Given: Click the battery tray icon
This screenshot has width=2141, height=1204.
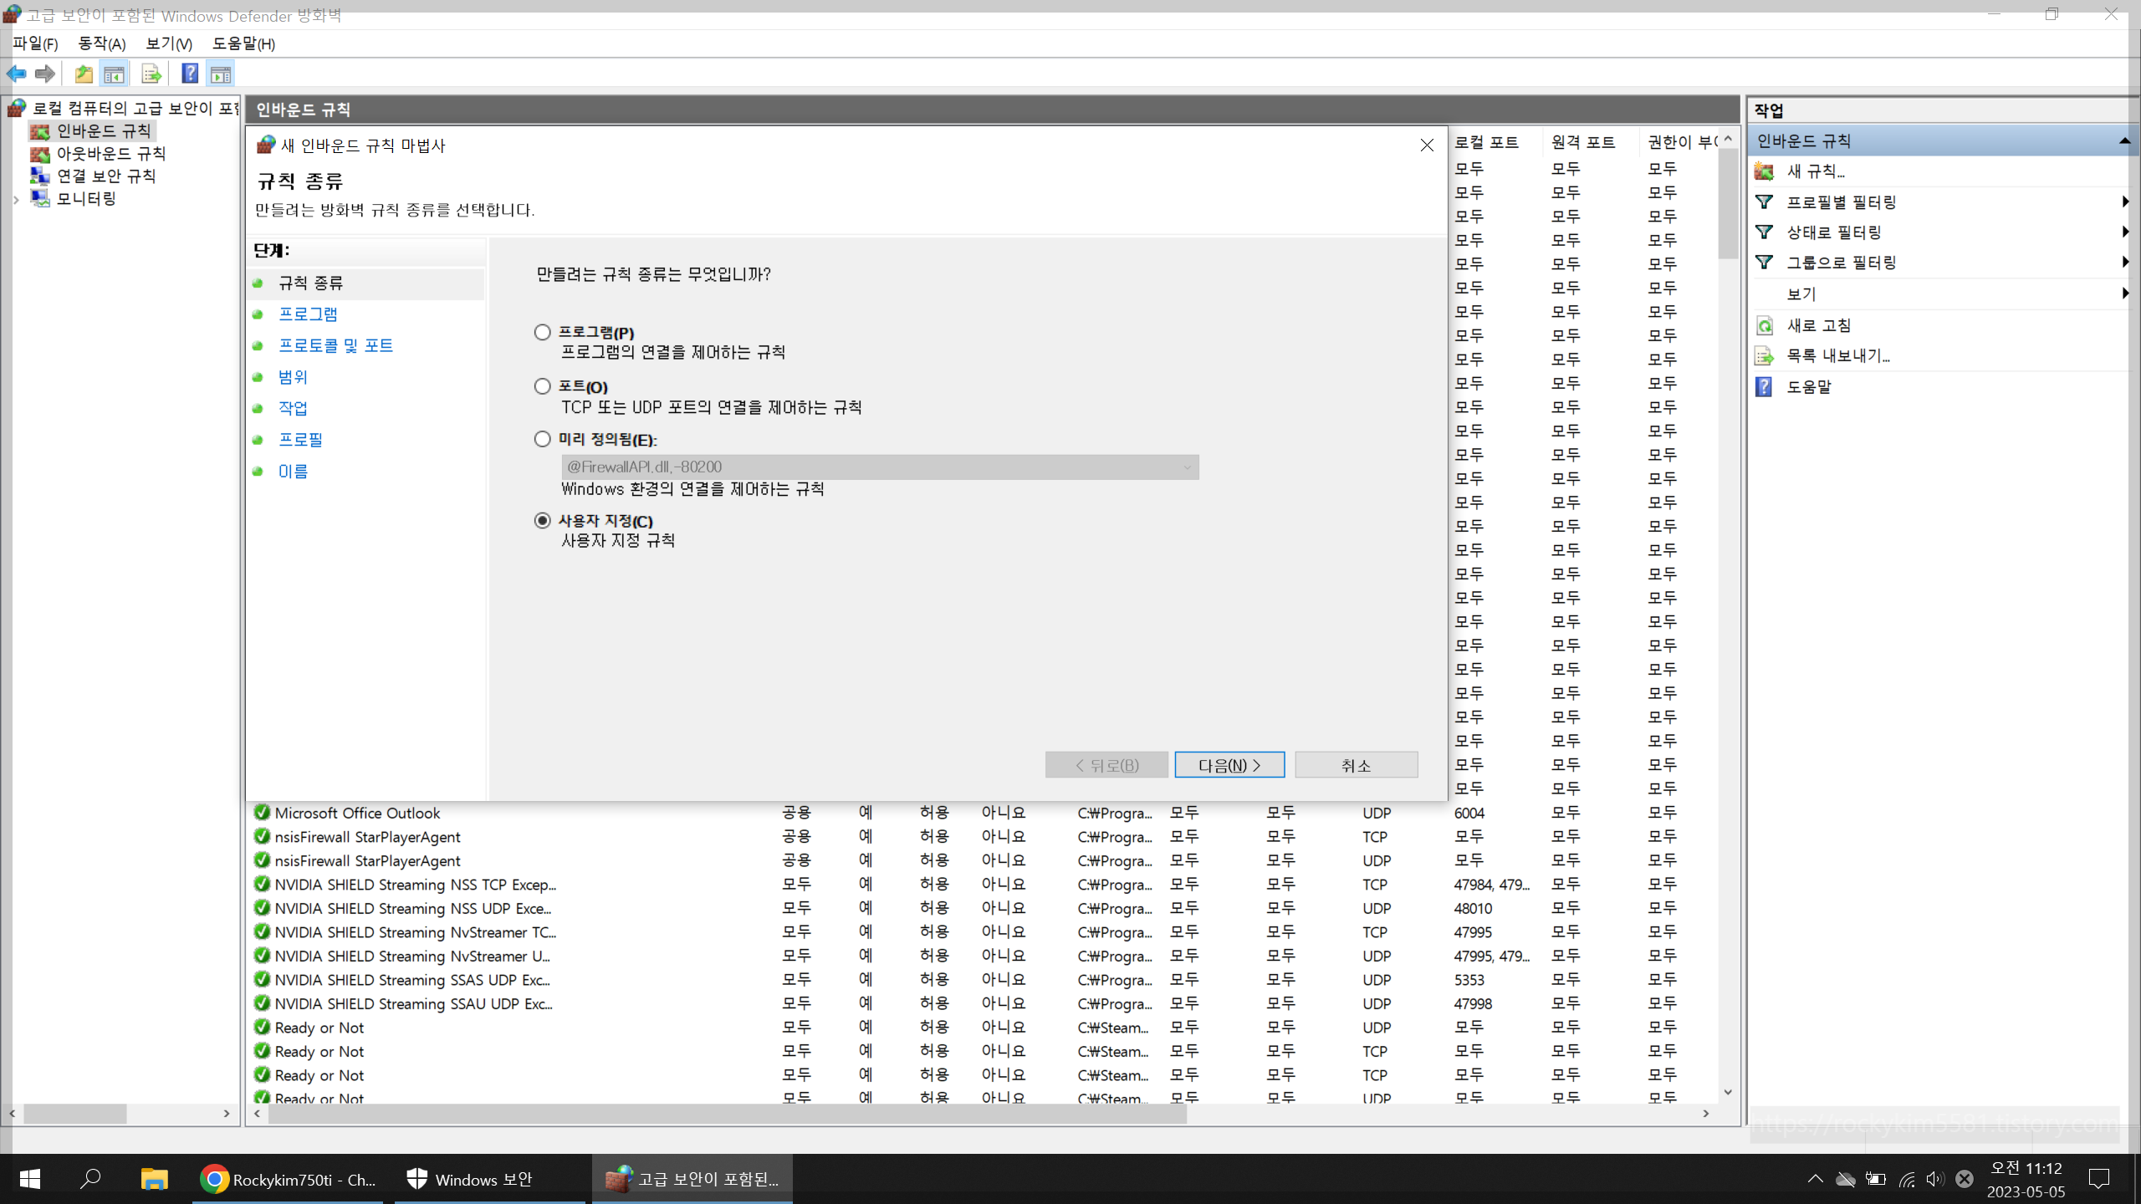Looking at the screenshot, I should click(x=1876, y=1179).
